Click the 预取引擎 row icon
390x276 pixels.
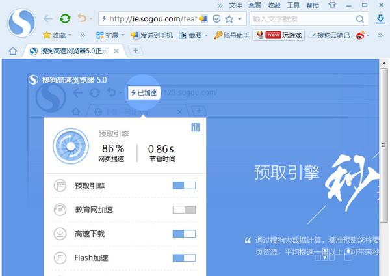[x=60, y=186]
